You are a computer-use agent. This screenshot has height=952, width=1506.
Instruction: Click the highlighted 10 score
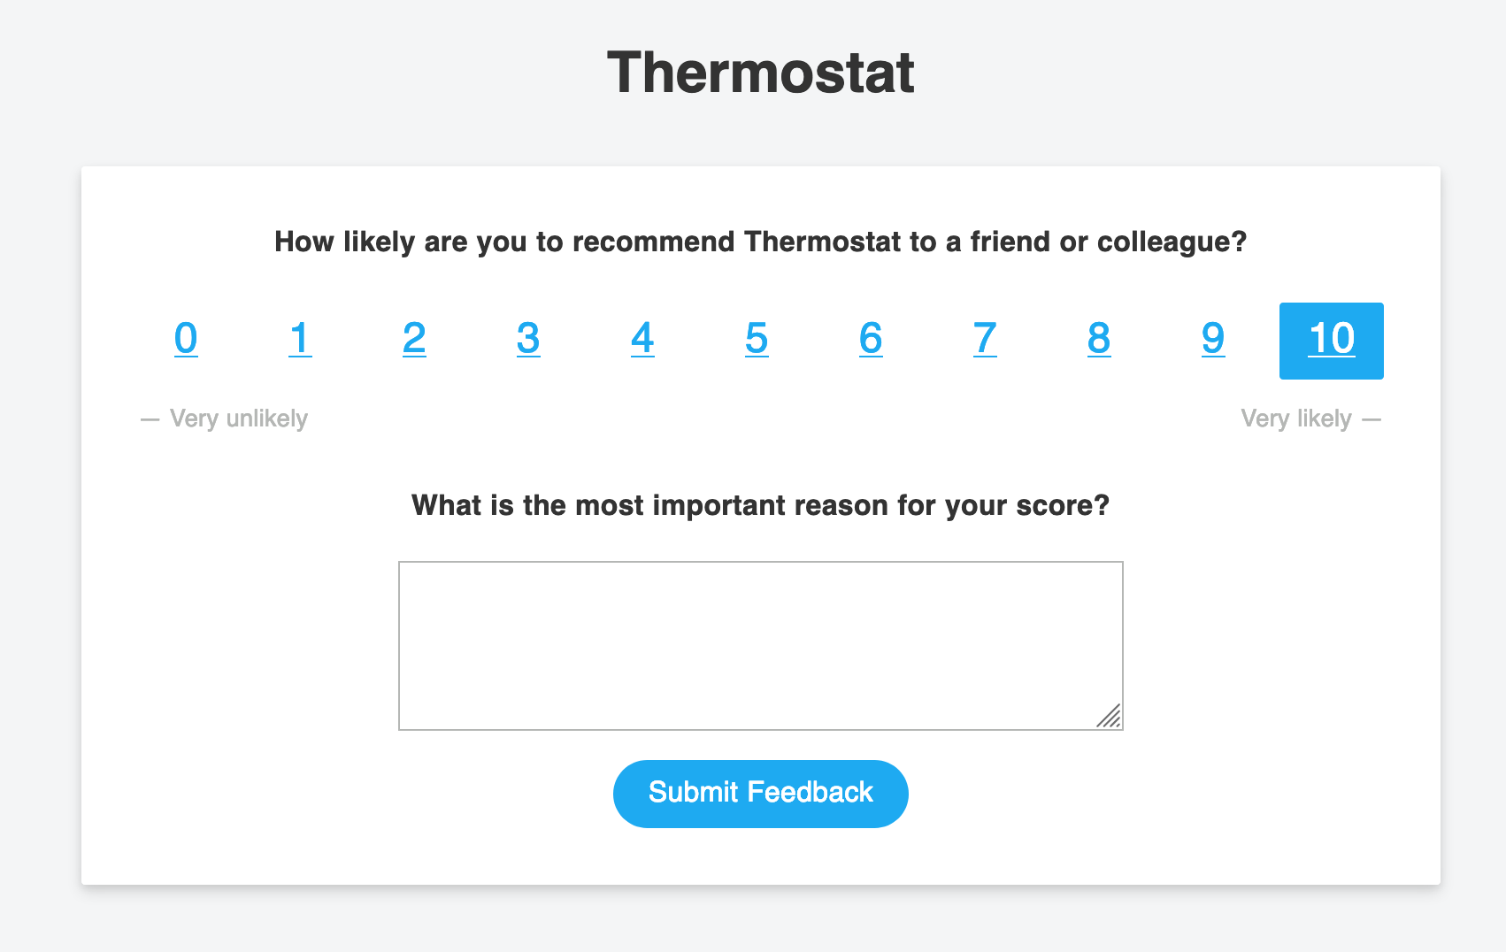point(1331,341)
